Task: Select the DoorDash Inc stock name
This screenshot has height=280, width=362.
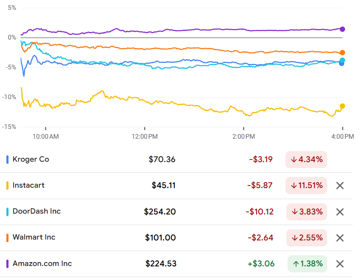Action: [37, 211]
